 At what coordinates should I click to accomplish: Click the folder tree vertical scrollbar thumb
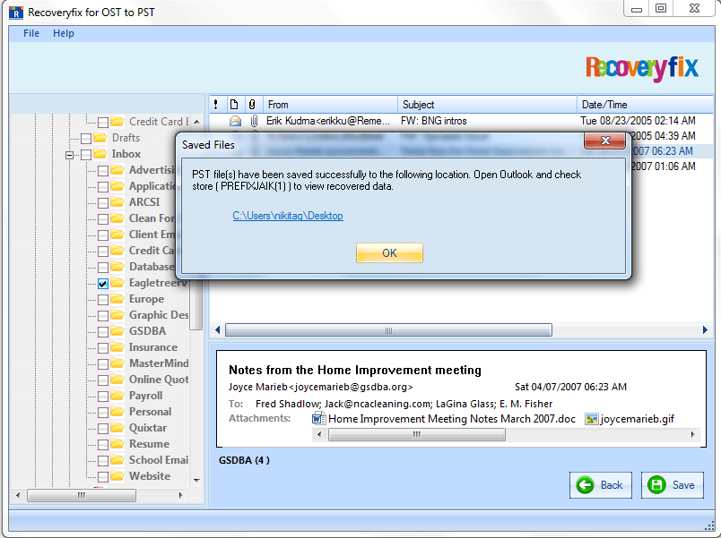click(196, 303)
